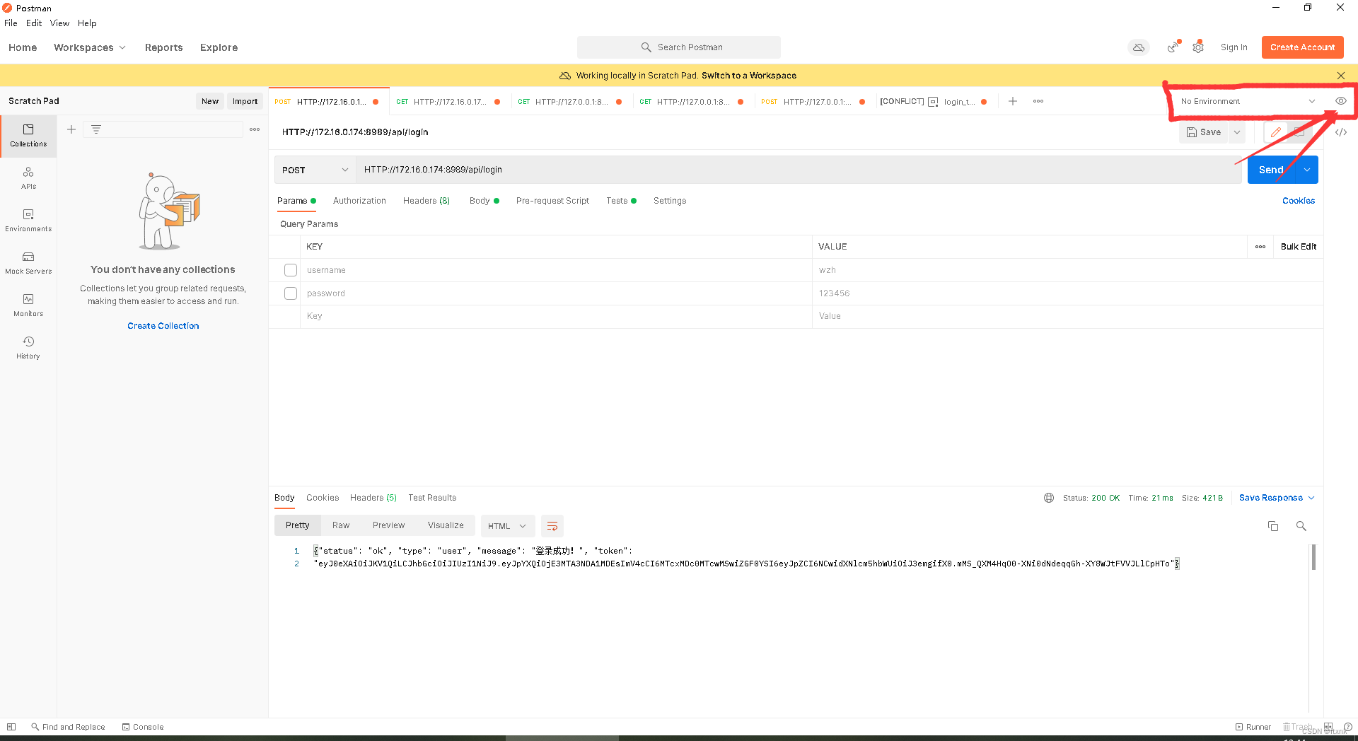Open the code snippet icon
Screen dimensions: 1358x741
pyautogui.click(x=1340, y=132)
